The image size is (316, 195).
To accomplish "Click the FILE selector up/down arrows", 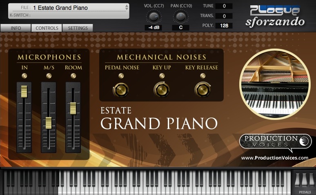I will pyautogui.click(x=127, y=8).
